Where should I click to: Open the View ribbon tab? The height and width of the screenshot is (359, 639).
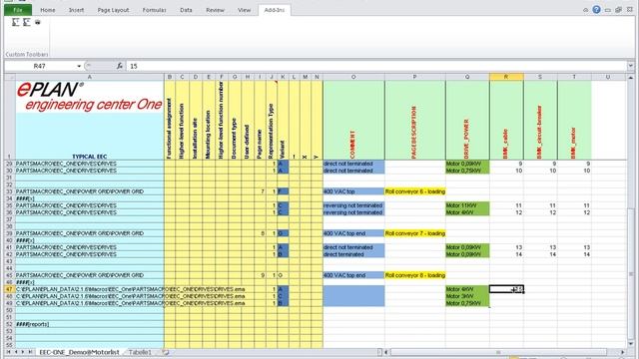click(244, 10)
